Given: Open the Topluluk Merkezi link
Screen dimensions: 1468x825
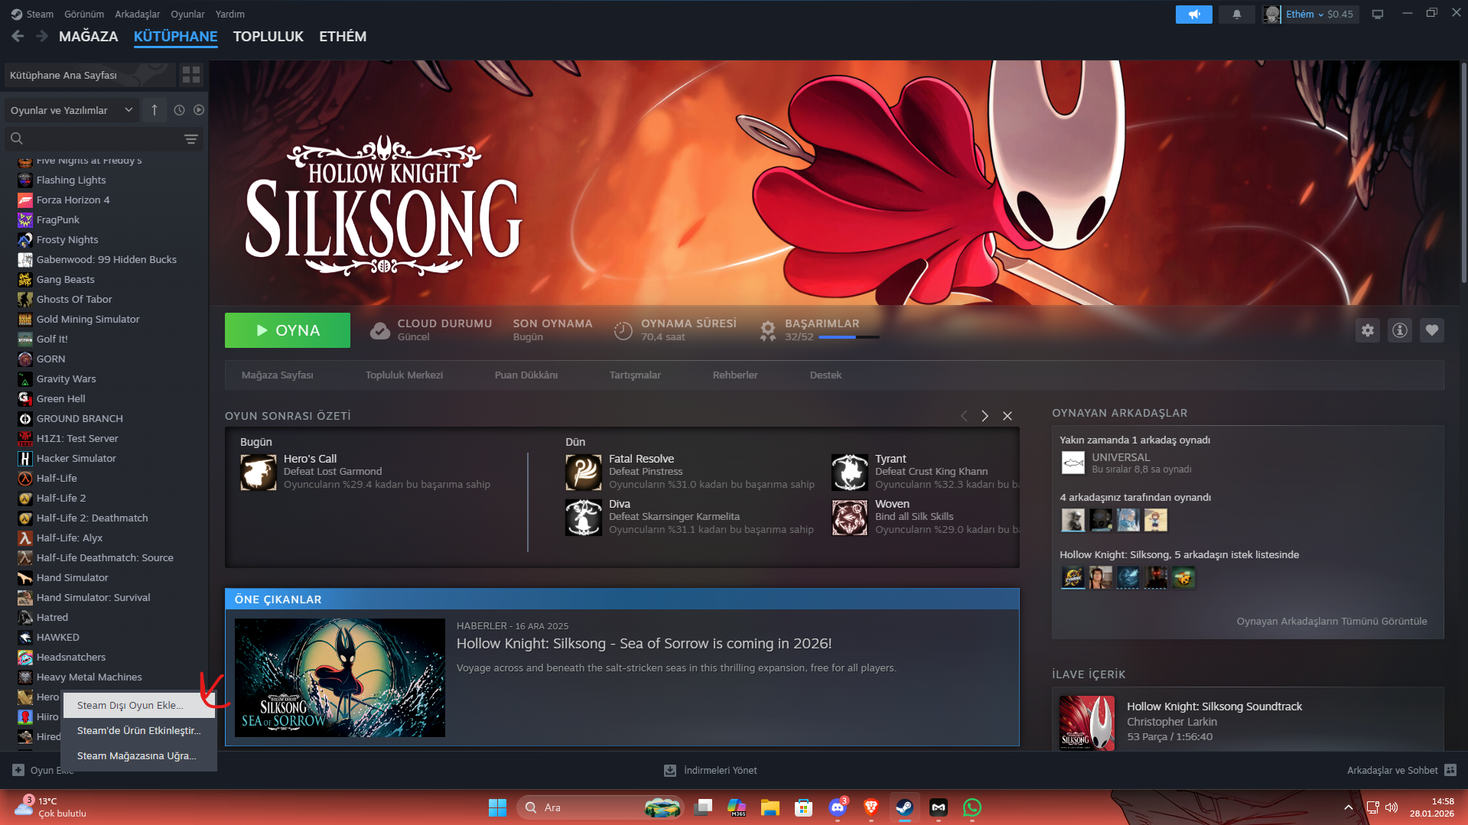Looking at the screenshot, I should 404,375.
